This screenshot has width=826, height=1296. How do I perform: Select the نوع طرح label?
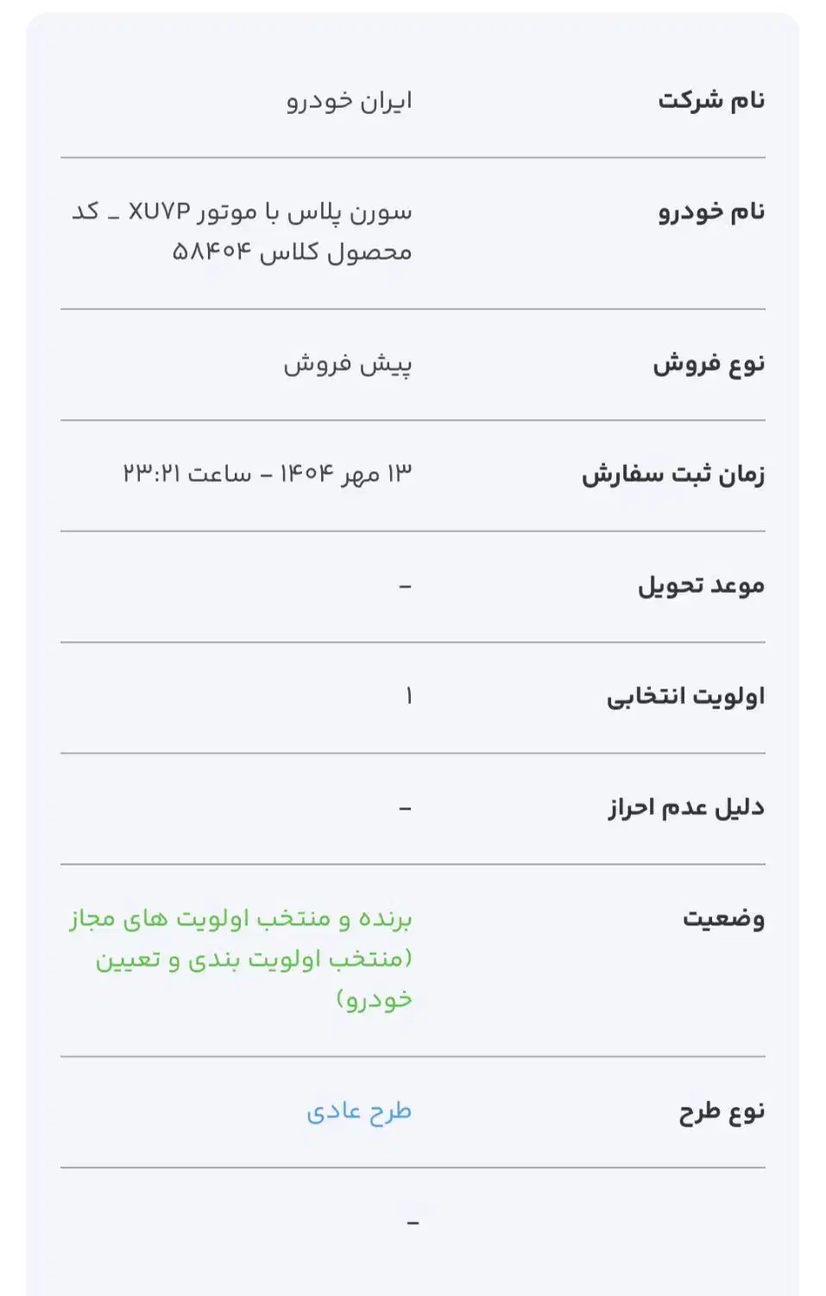[722, 1111]
